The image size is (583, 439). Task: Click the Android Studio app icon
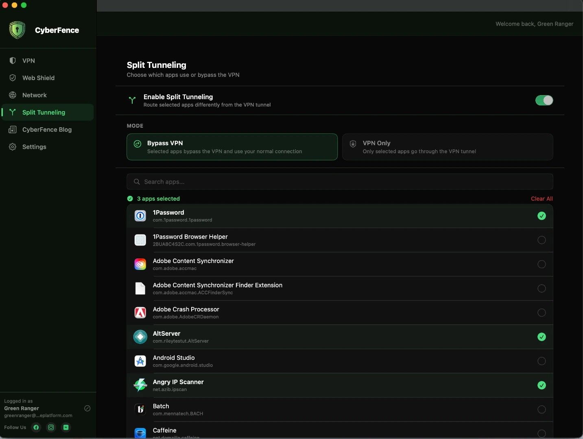(140, 361)
